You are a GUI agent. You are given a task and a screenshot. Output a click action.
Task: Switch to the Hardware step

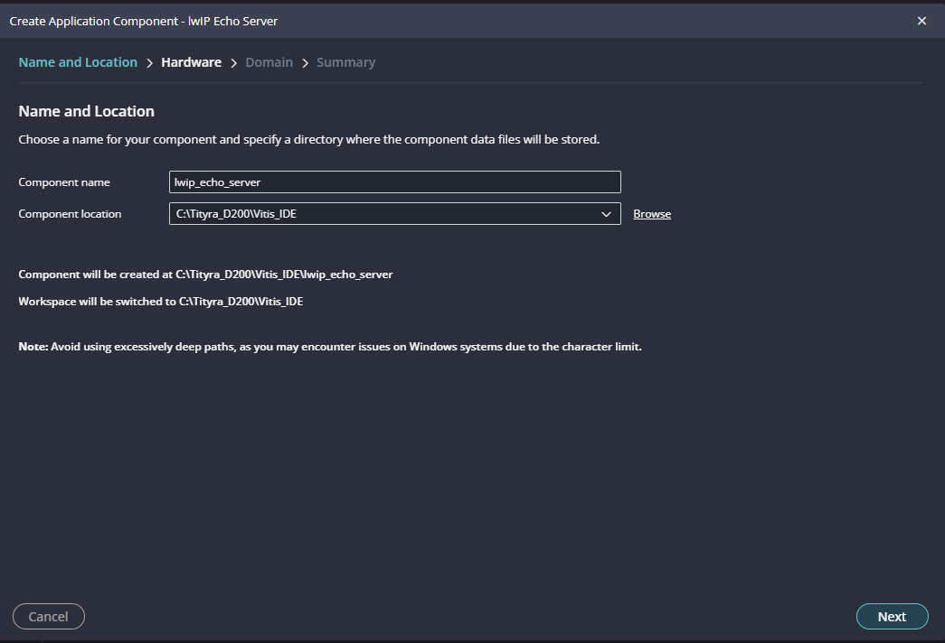[x=191, y=62]
